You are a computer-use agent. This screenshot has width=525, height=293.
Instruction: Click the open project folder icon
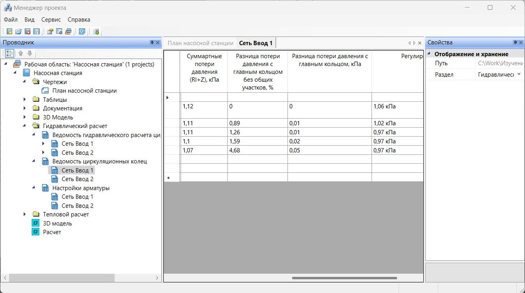pos(18,32)
